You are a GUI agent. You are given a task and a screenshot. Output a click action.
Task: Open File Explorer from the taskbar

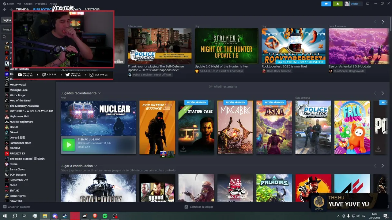click(45, 216)
